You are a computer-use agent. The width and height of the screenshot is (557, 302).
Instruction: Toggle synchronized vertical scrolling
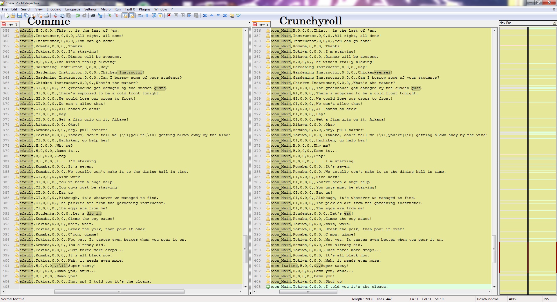pyautogui.click(x=125, y=15)
